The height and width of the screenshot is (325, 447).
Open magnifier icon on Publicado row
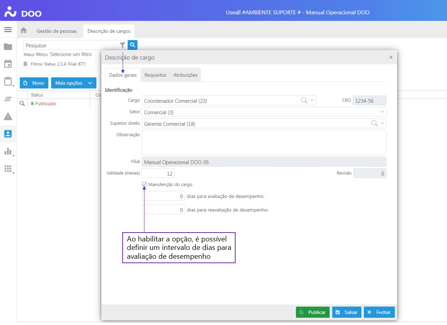coord(23,104)
